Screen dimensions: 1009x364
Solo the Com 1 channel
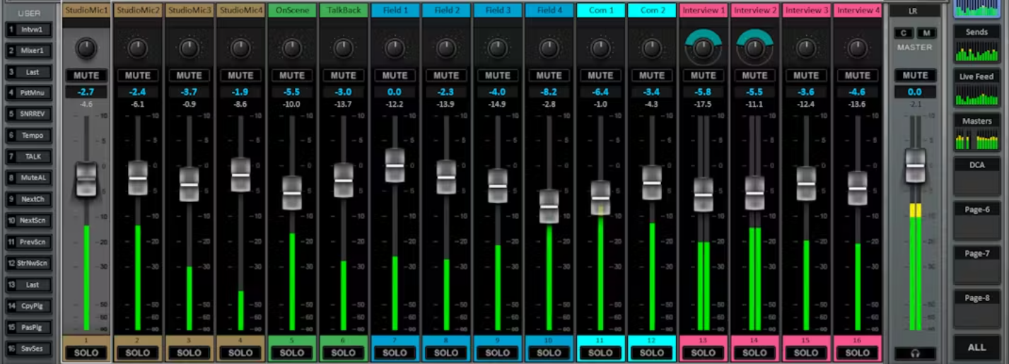[x=600, y=353]
